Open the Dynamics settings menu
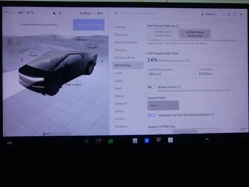Viewport: 249px width, 187px height. click(x=121, y=35)
